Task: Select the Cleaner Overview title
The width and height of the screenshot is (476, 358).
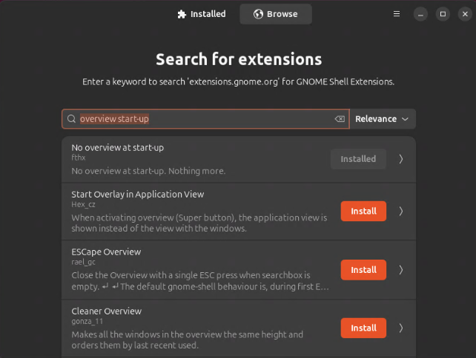Action: pyautogui.click(x=107, y=311)
